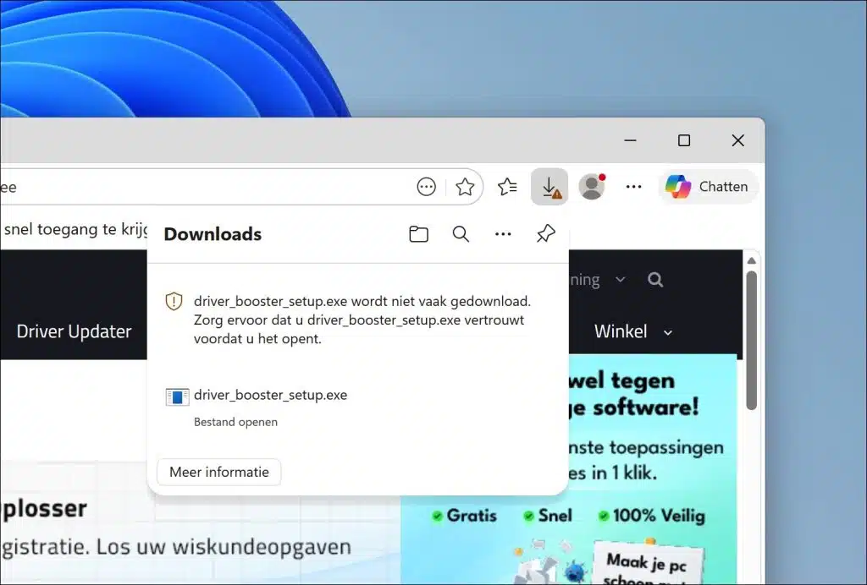Click the Downloads panel heading
867x585 pixels.
213,234
